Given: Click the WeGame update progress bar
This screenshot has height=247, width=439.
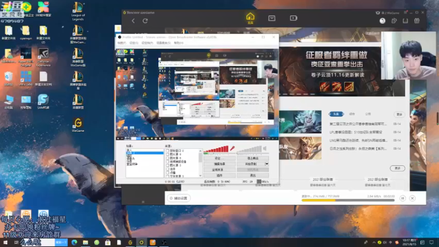Looking at the screenshot, I should pos(348,200).
